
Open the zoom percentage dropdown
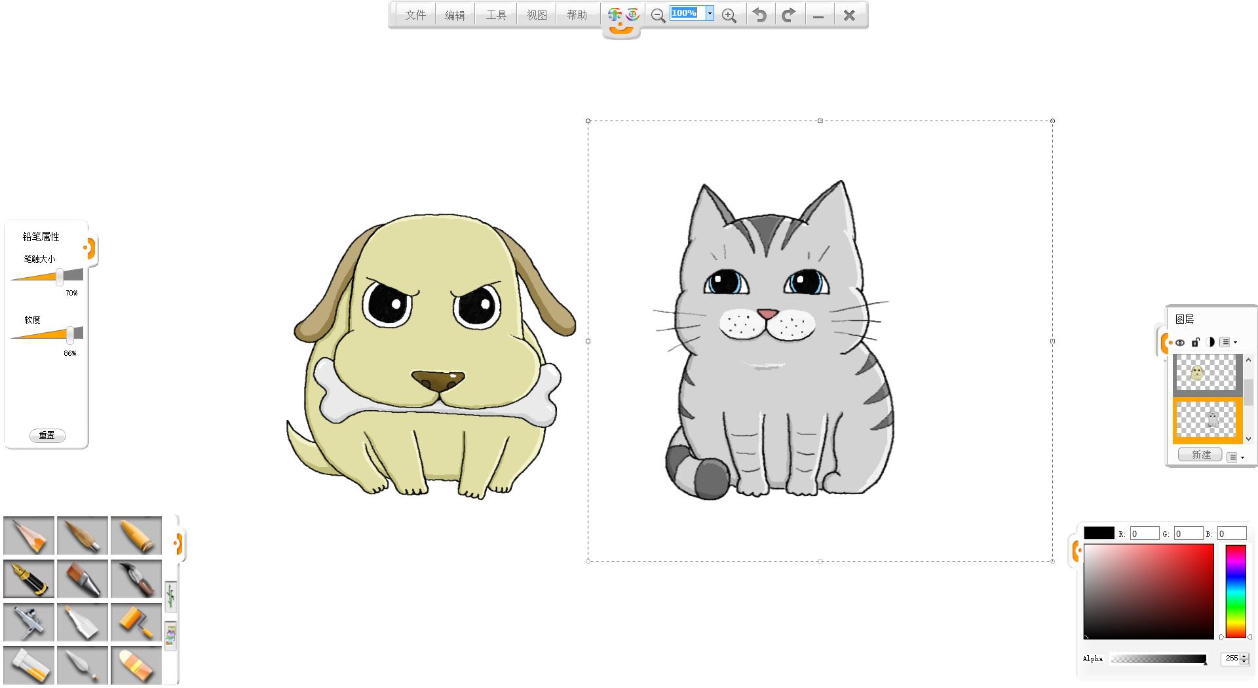(709, 13)
